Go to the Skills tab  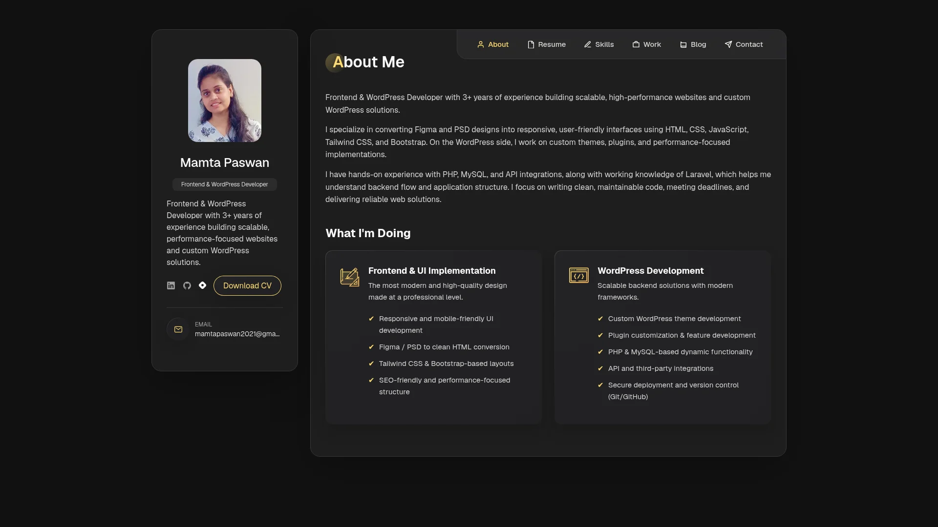599,44
